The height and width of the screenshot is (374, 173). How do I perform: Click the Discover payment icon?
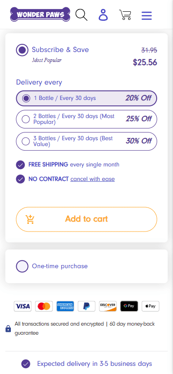pos(108,306)
